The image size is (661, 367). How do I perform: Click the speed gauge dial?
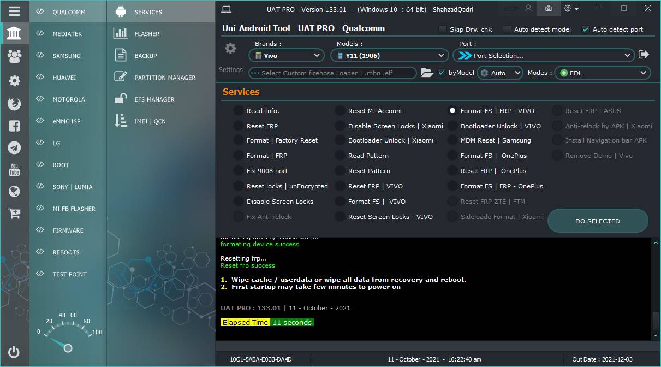point(67,332)
